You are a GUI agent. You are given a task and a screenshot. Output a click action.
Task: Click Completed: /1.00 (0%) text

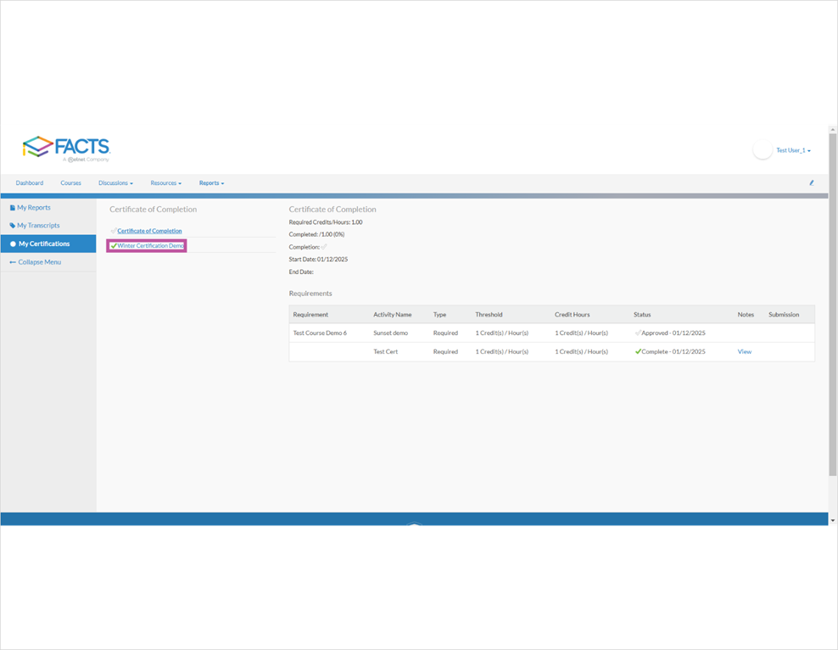(316, 235)
